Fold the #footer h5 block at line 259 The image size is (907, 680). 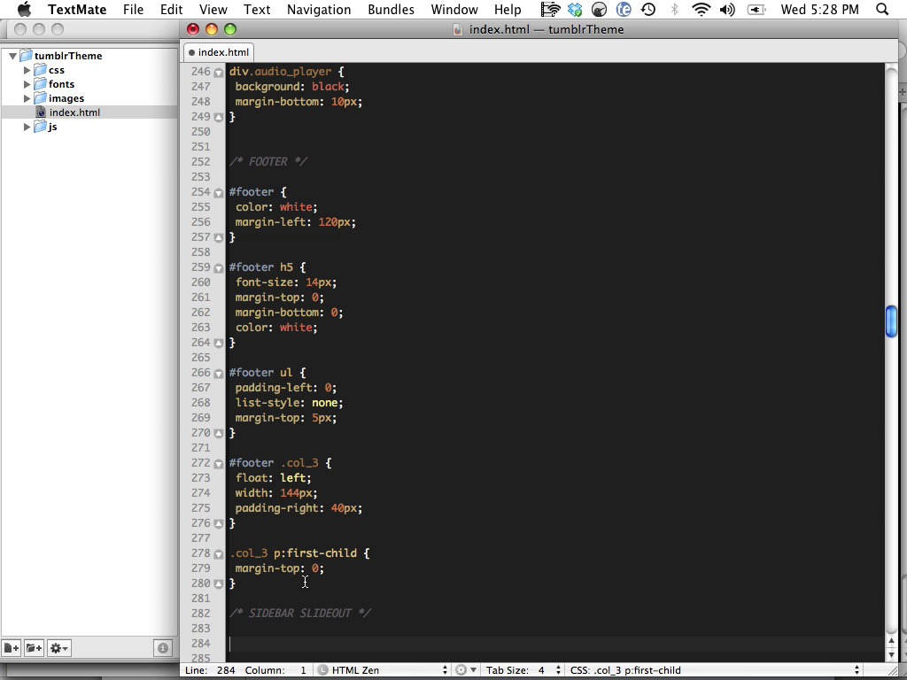[x=218, y=268]
